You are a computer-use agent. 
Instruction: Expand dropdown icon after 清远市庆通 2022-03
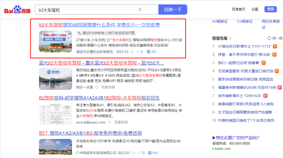(132, 52)
